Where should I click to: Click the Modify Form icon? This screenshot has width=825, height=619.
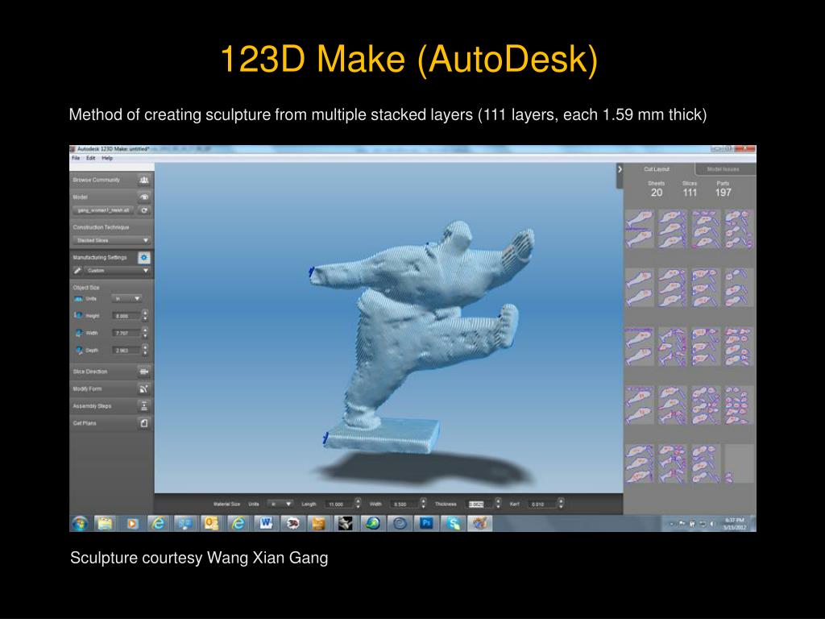144,389
